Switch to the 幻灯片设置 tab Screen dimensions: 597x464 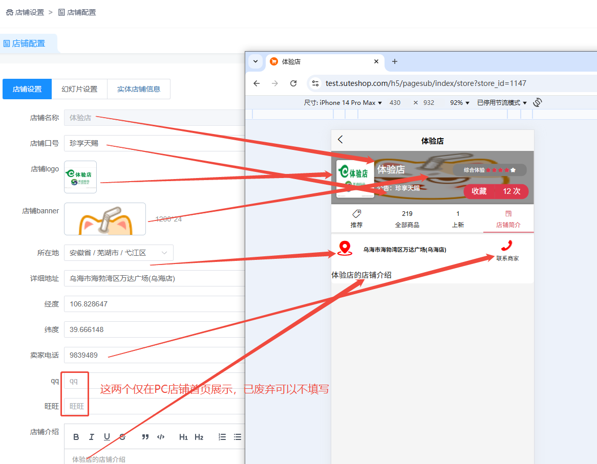79,89
